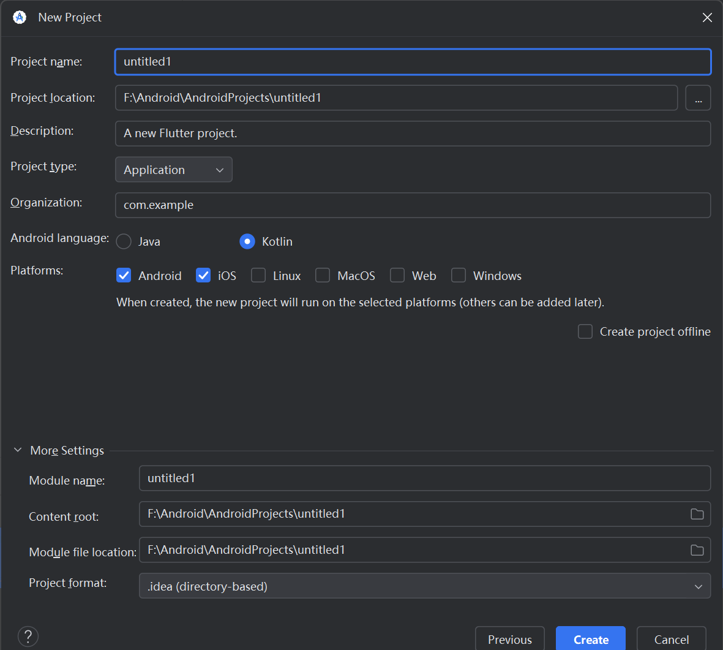
Task: Enable Create project offline
Action: pos(585,331)
